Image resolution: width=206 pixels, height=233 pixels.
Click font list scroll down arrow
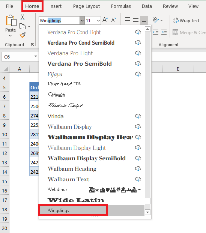click(x=147, y=212)
